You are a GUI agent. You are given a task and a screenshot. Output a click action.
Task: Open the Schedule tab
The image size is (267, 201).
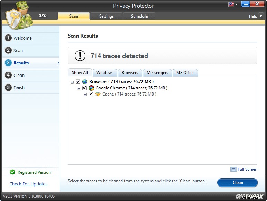point(139,16)
